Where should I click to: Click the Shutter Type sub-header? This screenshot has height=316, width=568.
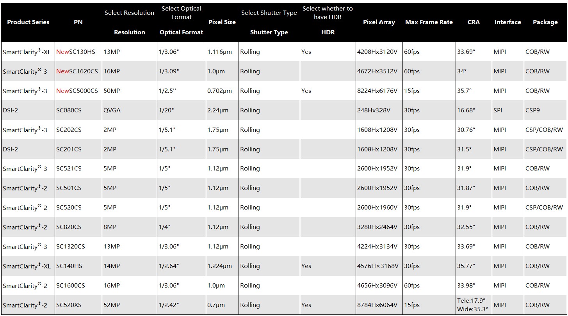coord(269,32)
